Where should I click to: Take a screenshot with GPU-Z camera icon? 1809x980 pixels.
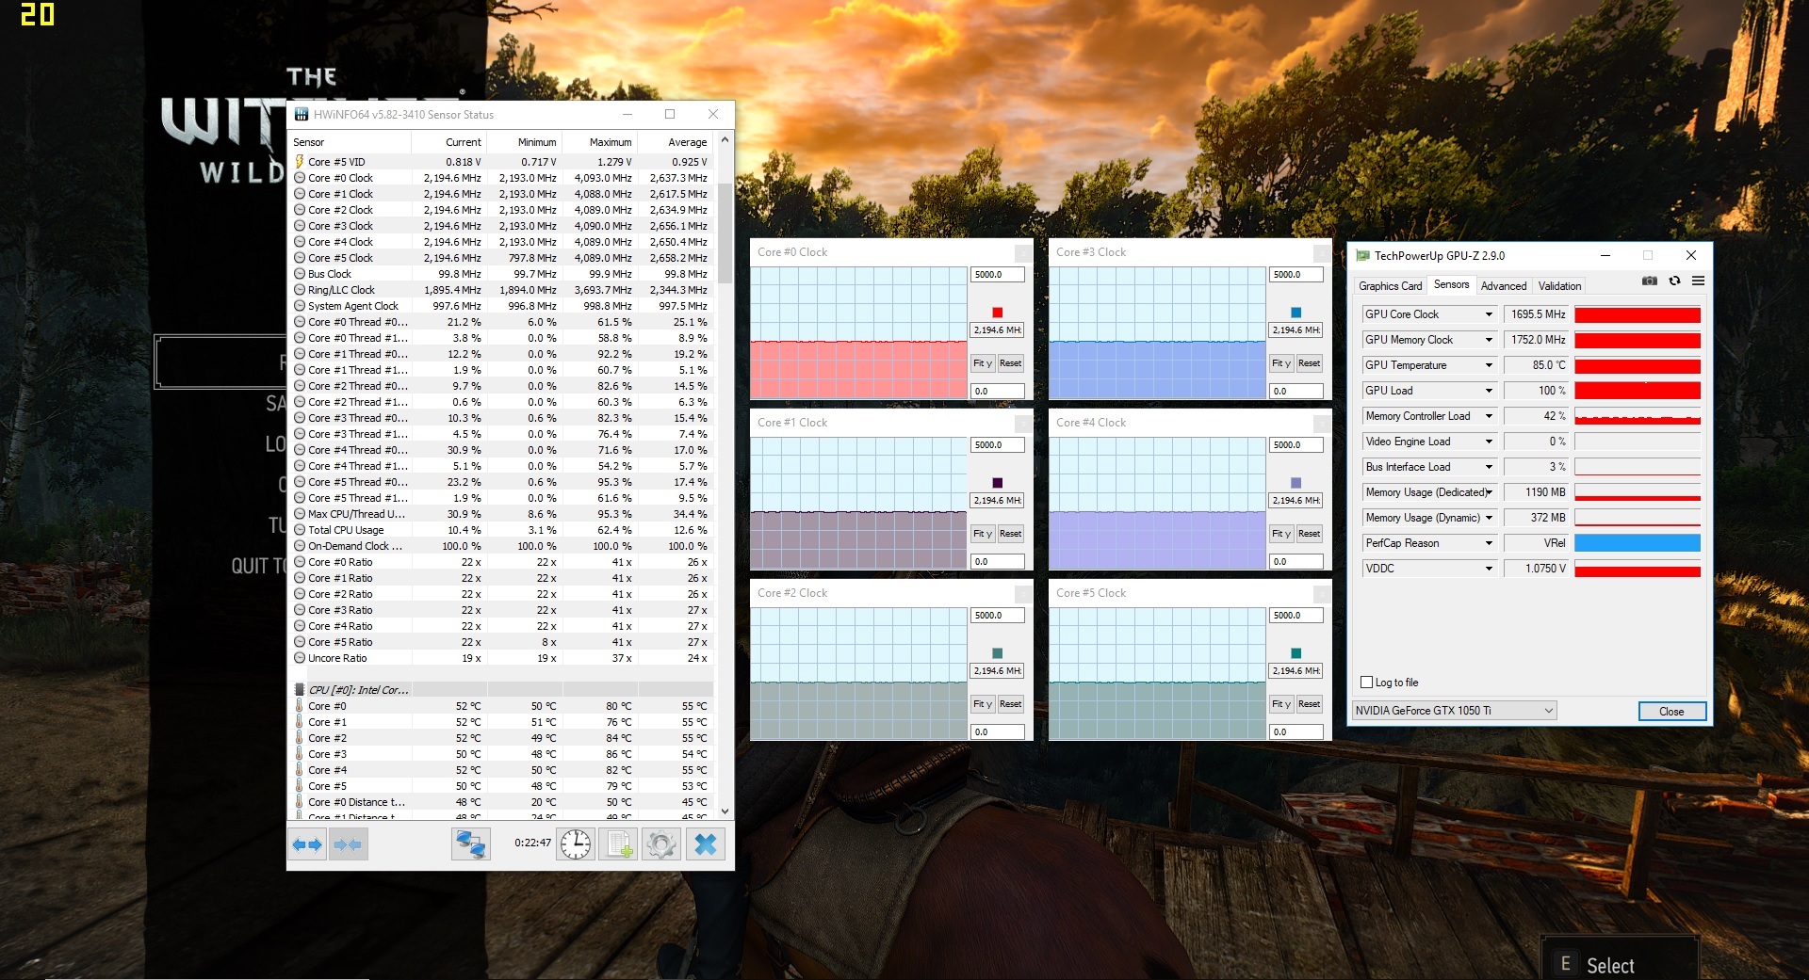(x=1650, y=281)
